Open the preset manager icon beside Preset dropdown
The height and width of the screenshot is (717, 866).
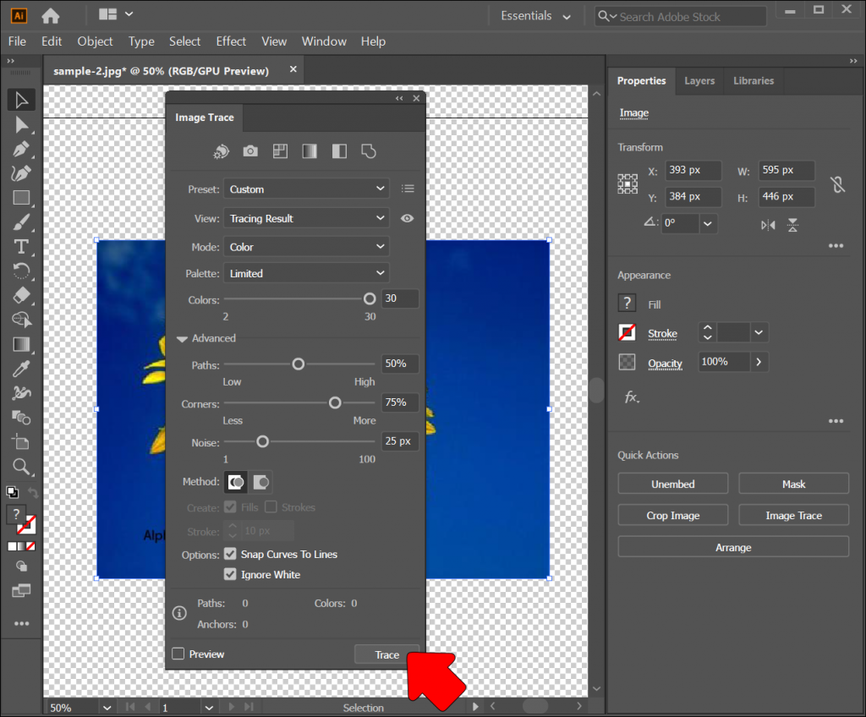408,189
